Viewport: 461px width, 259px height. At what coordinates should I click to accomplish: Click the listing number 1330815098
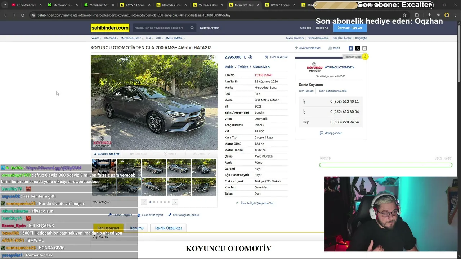(x=263, y=75)
